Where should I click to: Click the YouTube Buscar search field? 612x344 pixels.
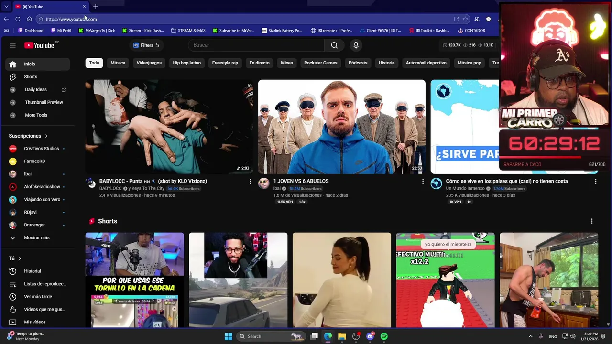click(x=256, y=45)
